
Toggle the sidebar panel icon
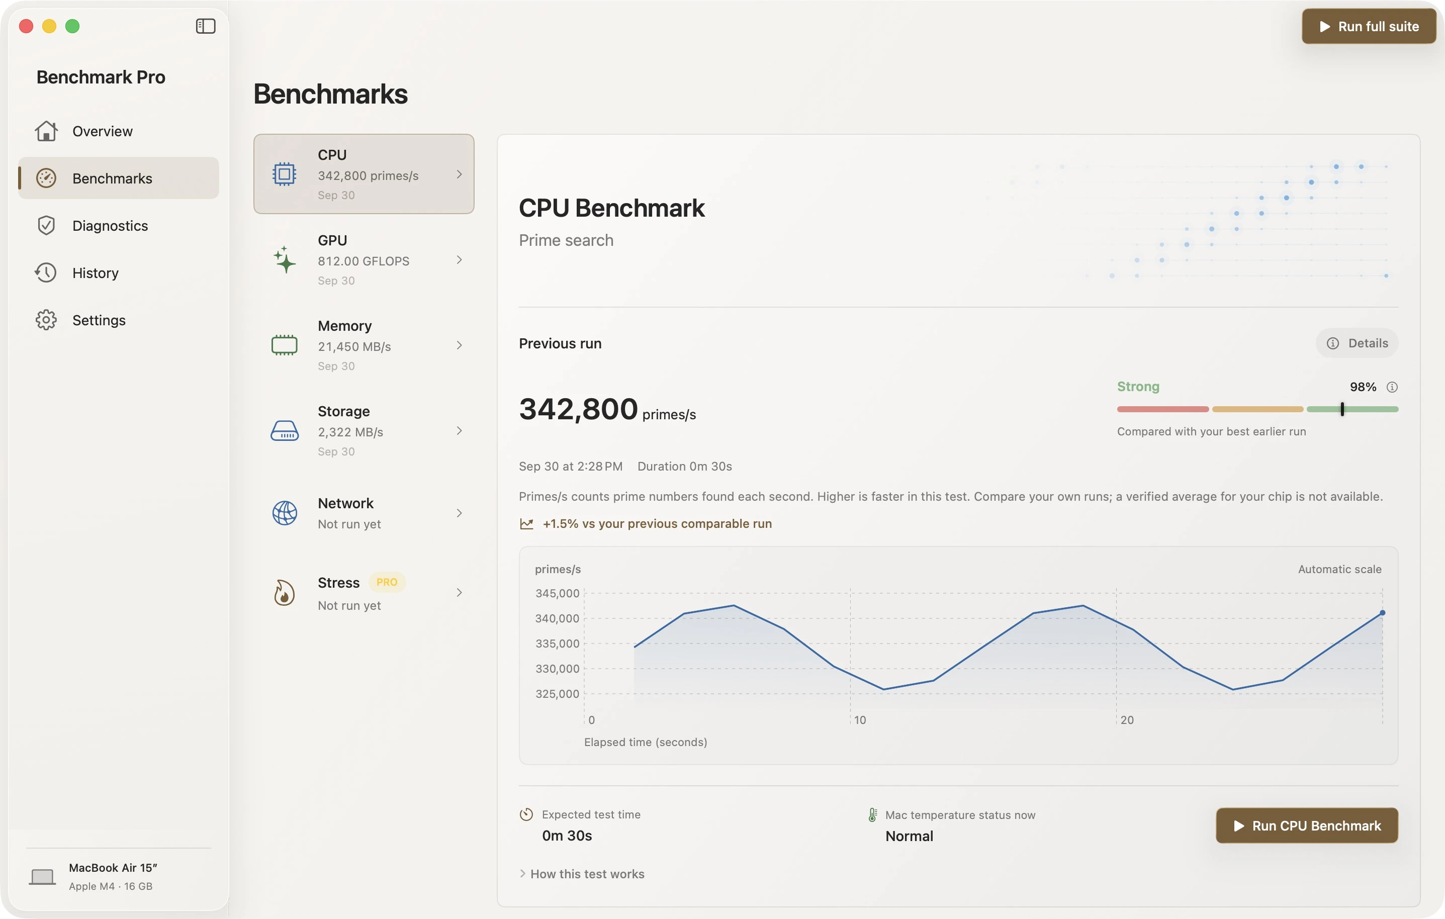coord(205,26)
